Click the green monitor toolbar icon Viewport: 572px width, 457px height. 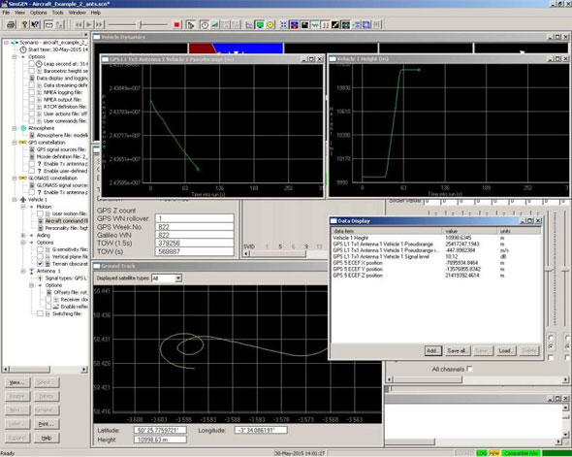pyautogui.click(x=260, y=25)
